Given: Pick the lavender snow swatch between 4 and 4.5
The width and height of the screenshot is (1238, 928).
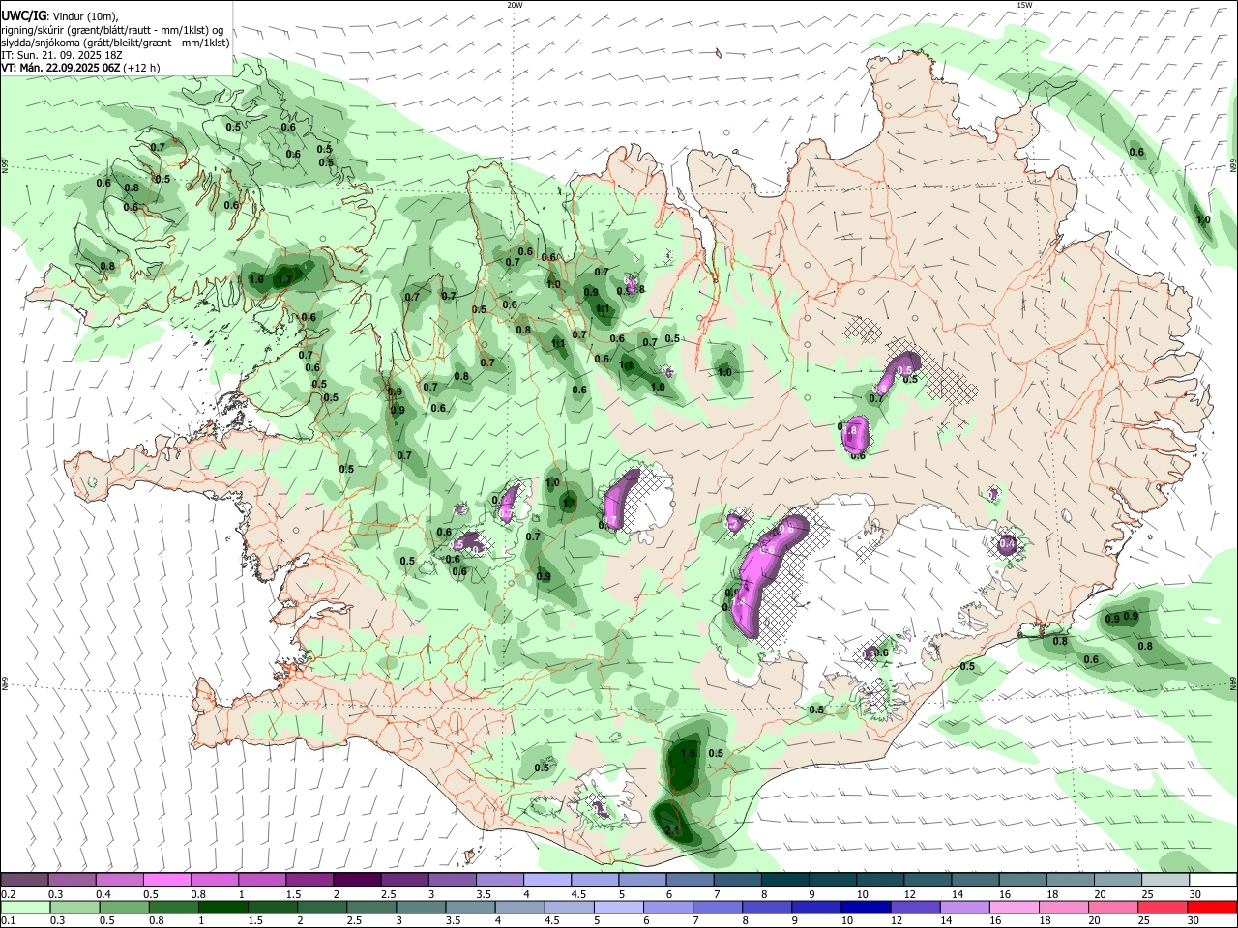Looking at the screenshot, I should (547, 881).
